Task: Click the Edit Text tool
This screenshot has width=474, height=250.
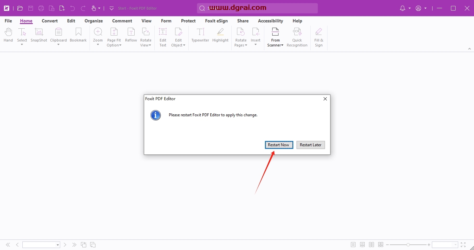Action: coord(163,37)
